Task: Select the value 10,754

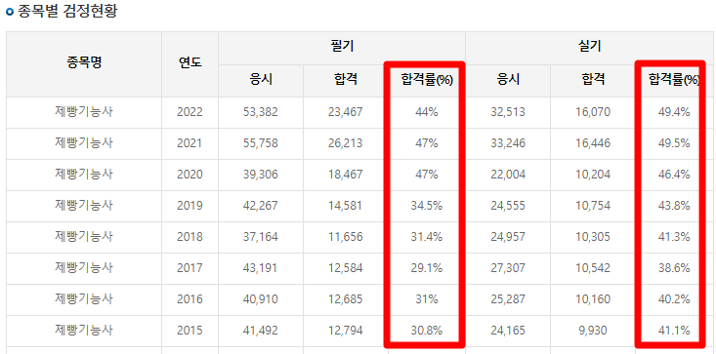Action: click(x=593, y=206)
